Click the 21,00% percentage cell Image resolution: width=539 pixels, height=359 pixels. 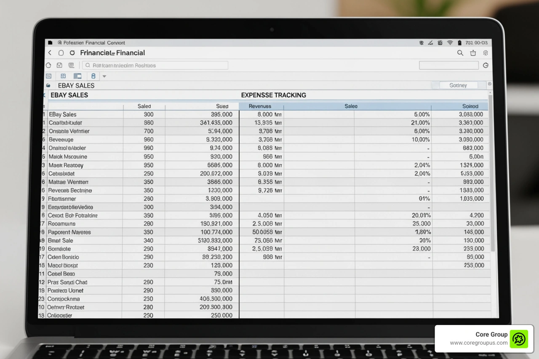(420, 123)
